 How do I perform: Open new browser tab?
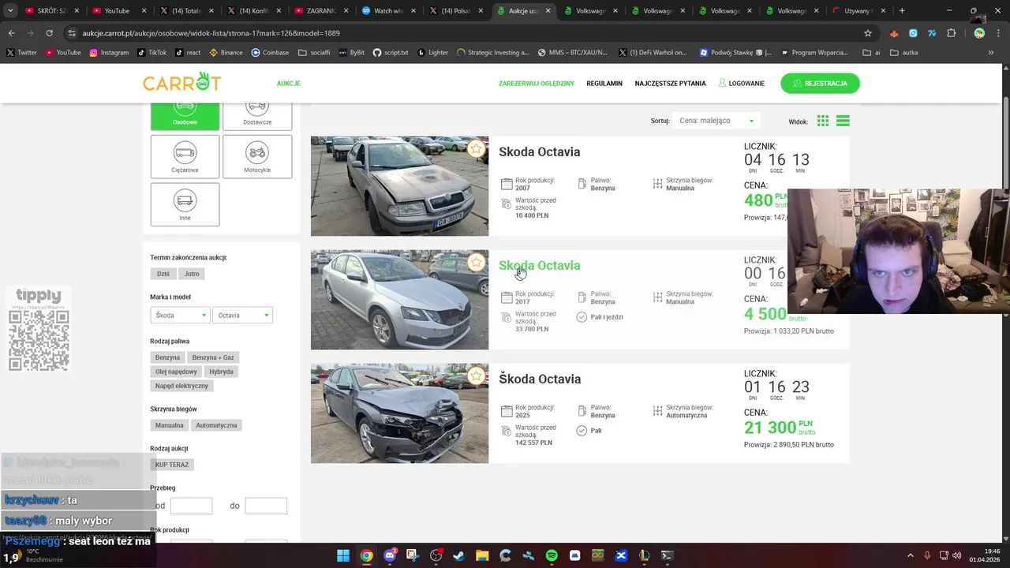(902, 11)
